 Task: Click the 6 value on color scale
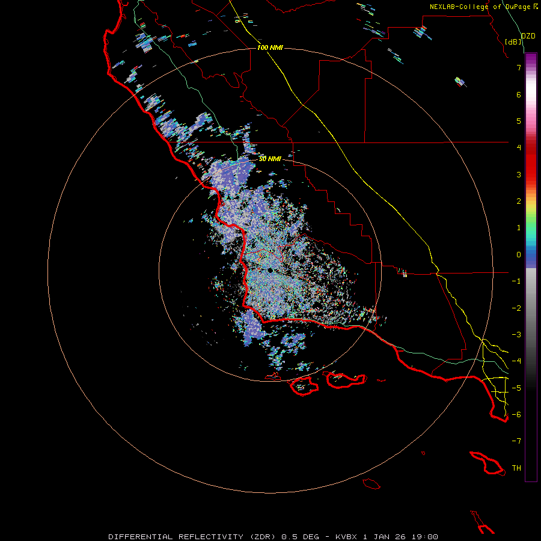[519, 94]
